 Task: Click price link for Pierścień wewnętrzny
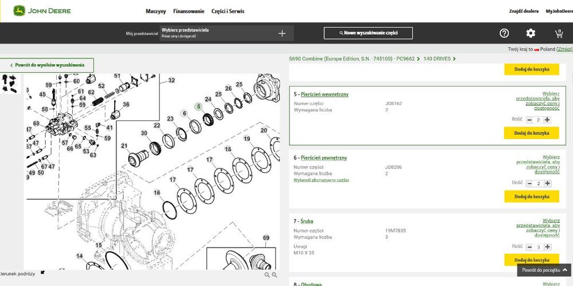click(538, 101)
